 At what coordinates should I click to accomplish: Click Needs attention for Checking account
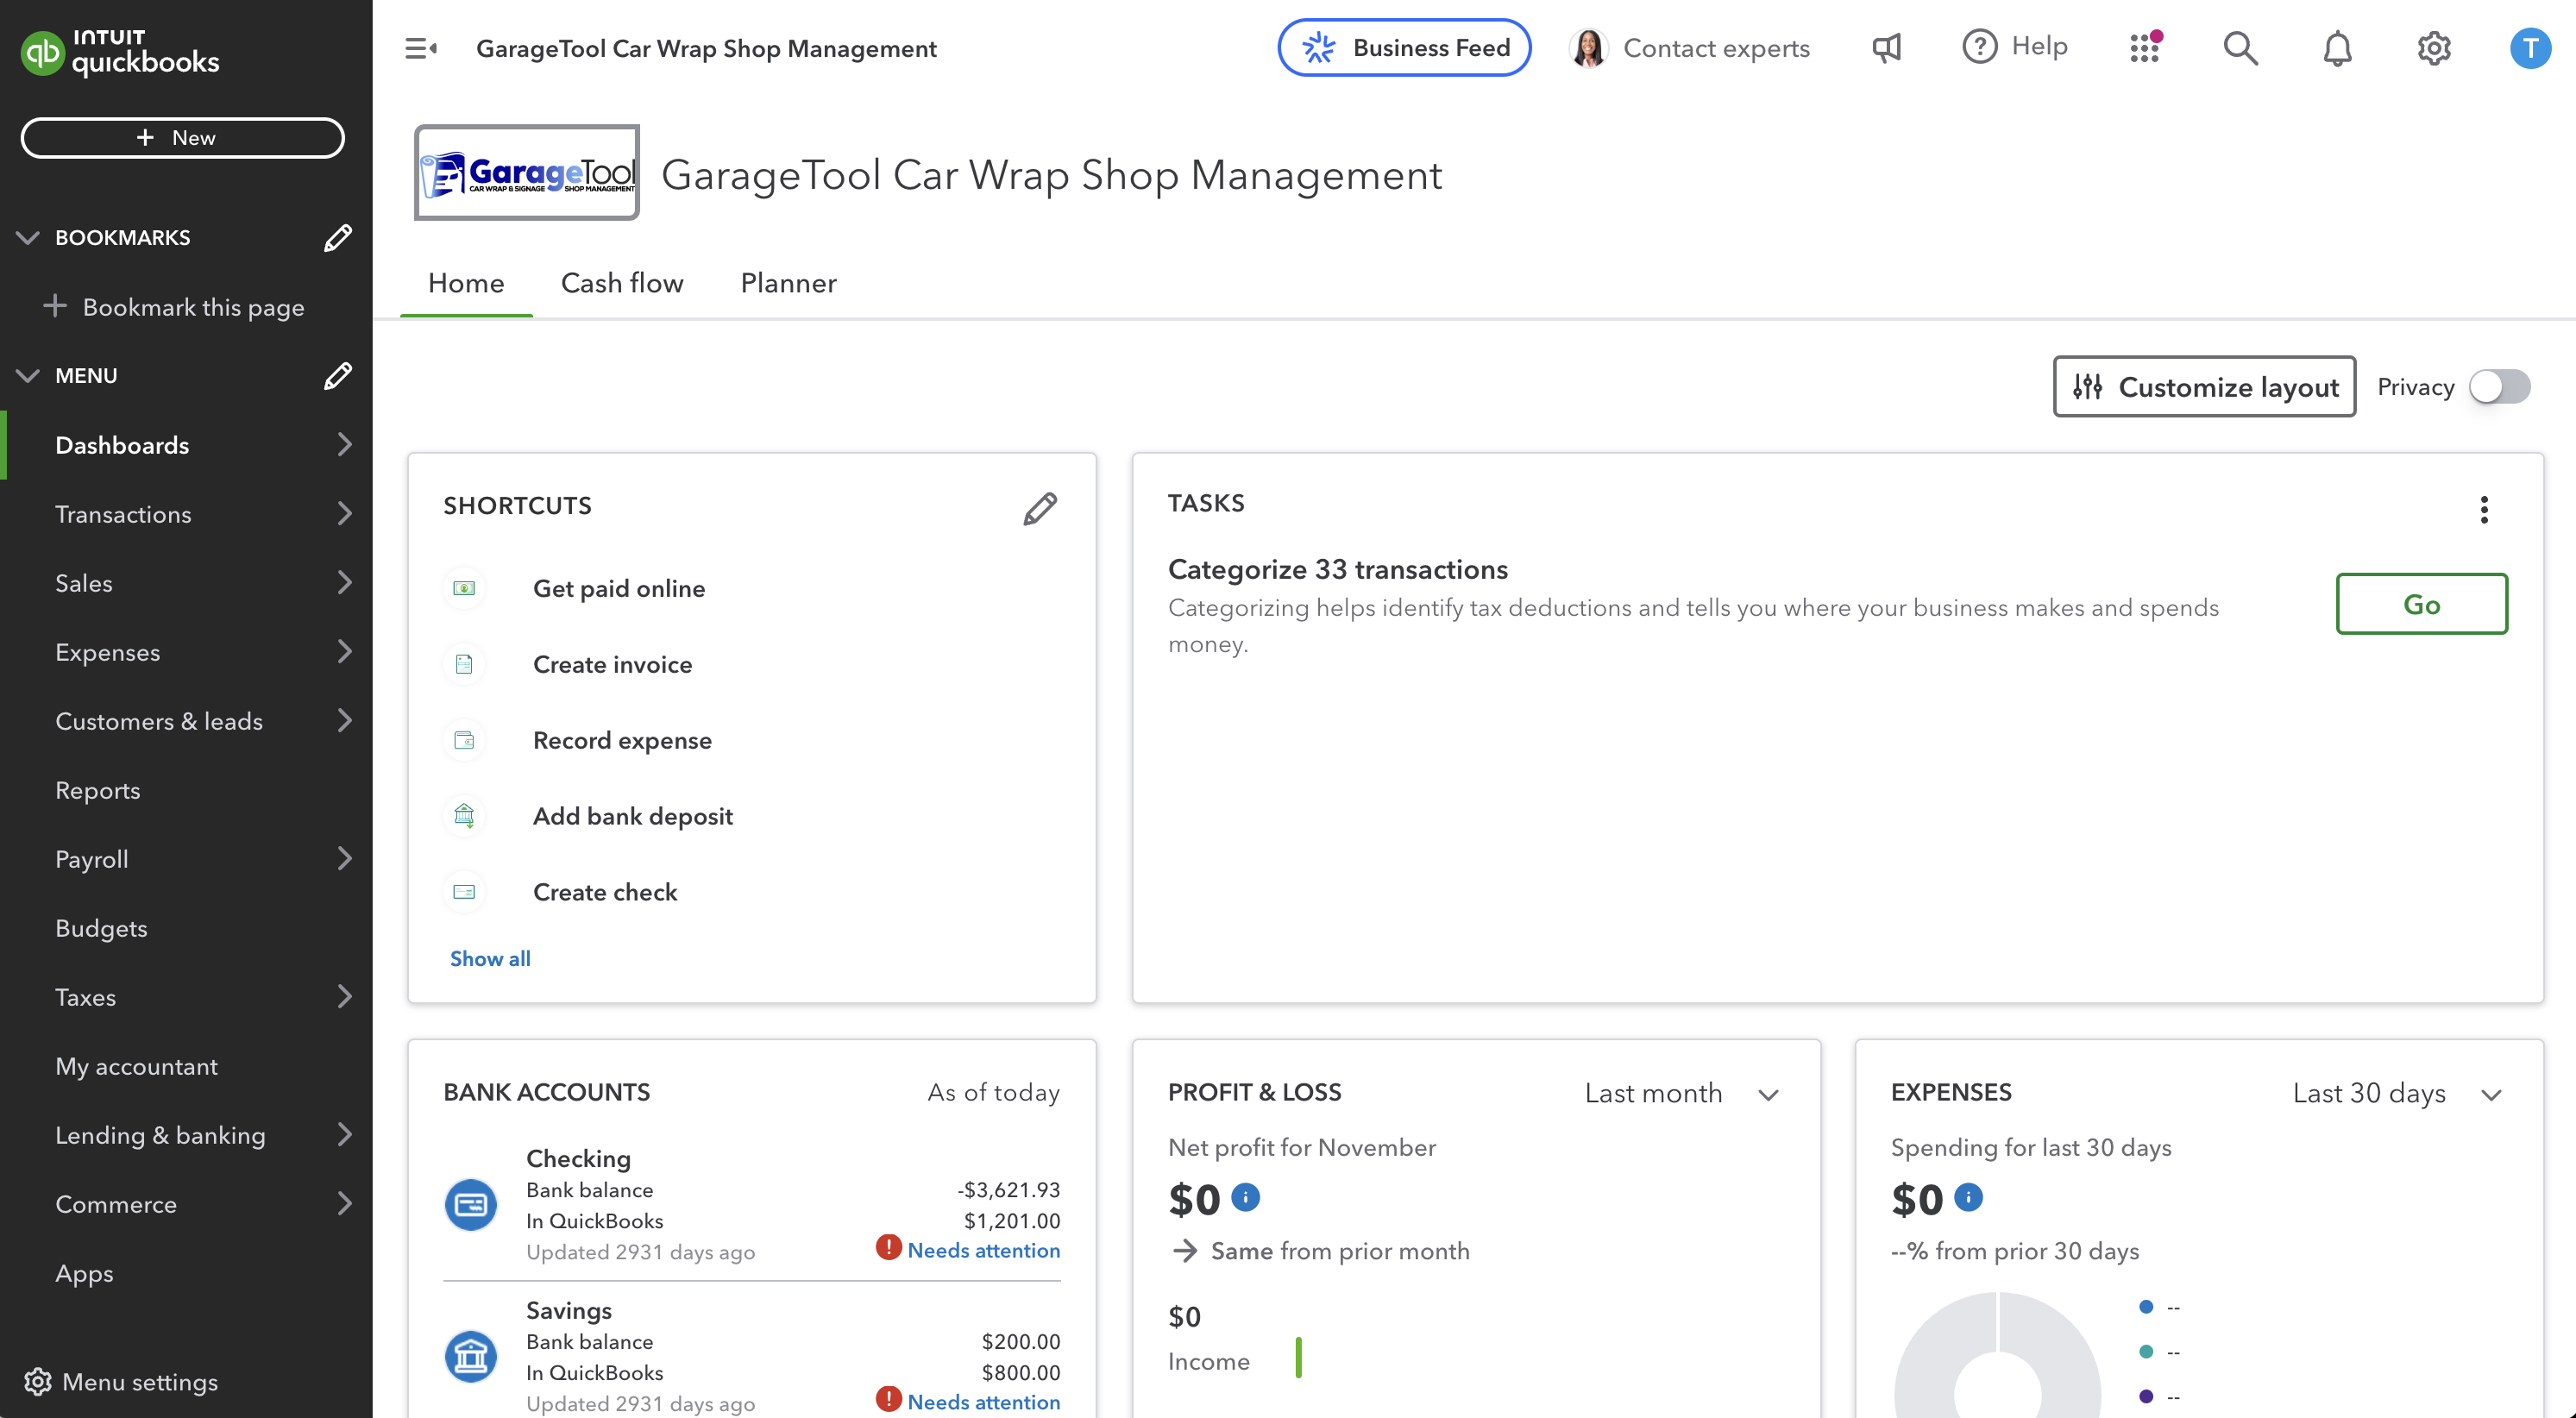tap(983, 1250)
